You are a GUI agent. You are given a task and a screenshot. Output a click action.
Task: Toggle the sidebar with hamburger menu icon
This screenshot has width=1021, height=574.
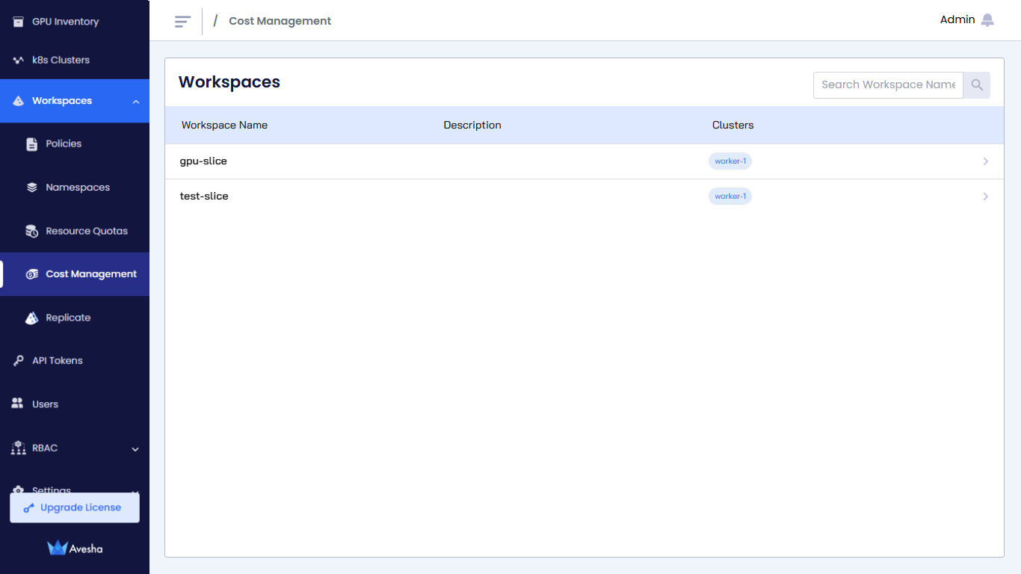182,22
